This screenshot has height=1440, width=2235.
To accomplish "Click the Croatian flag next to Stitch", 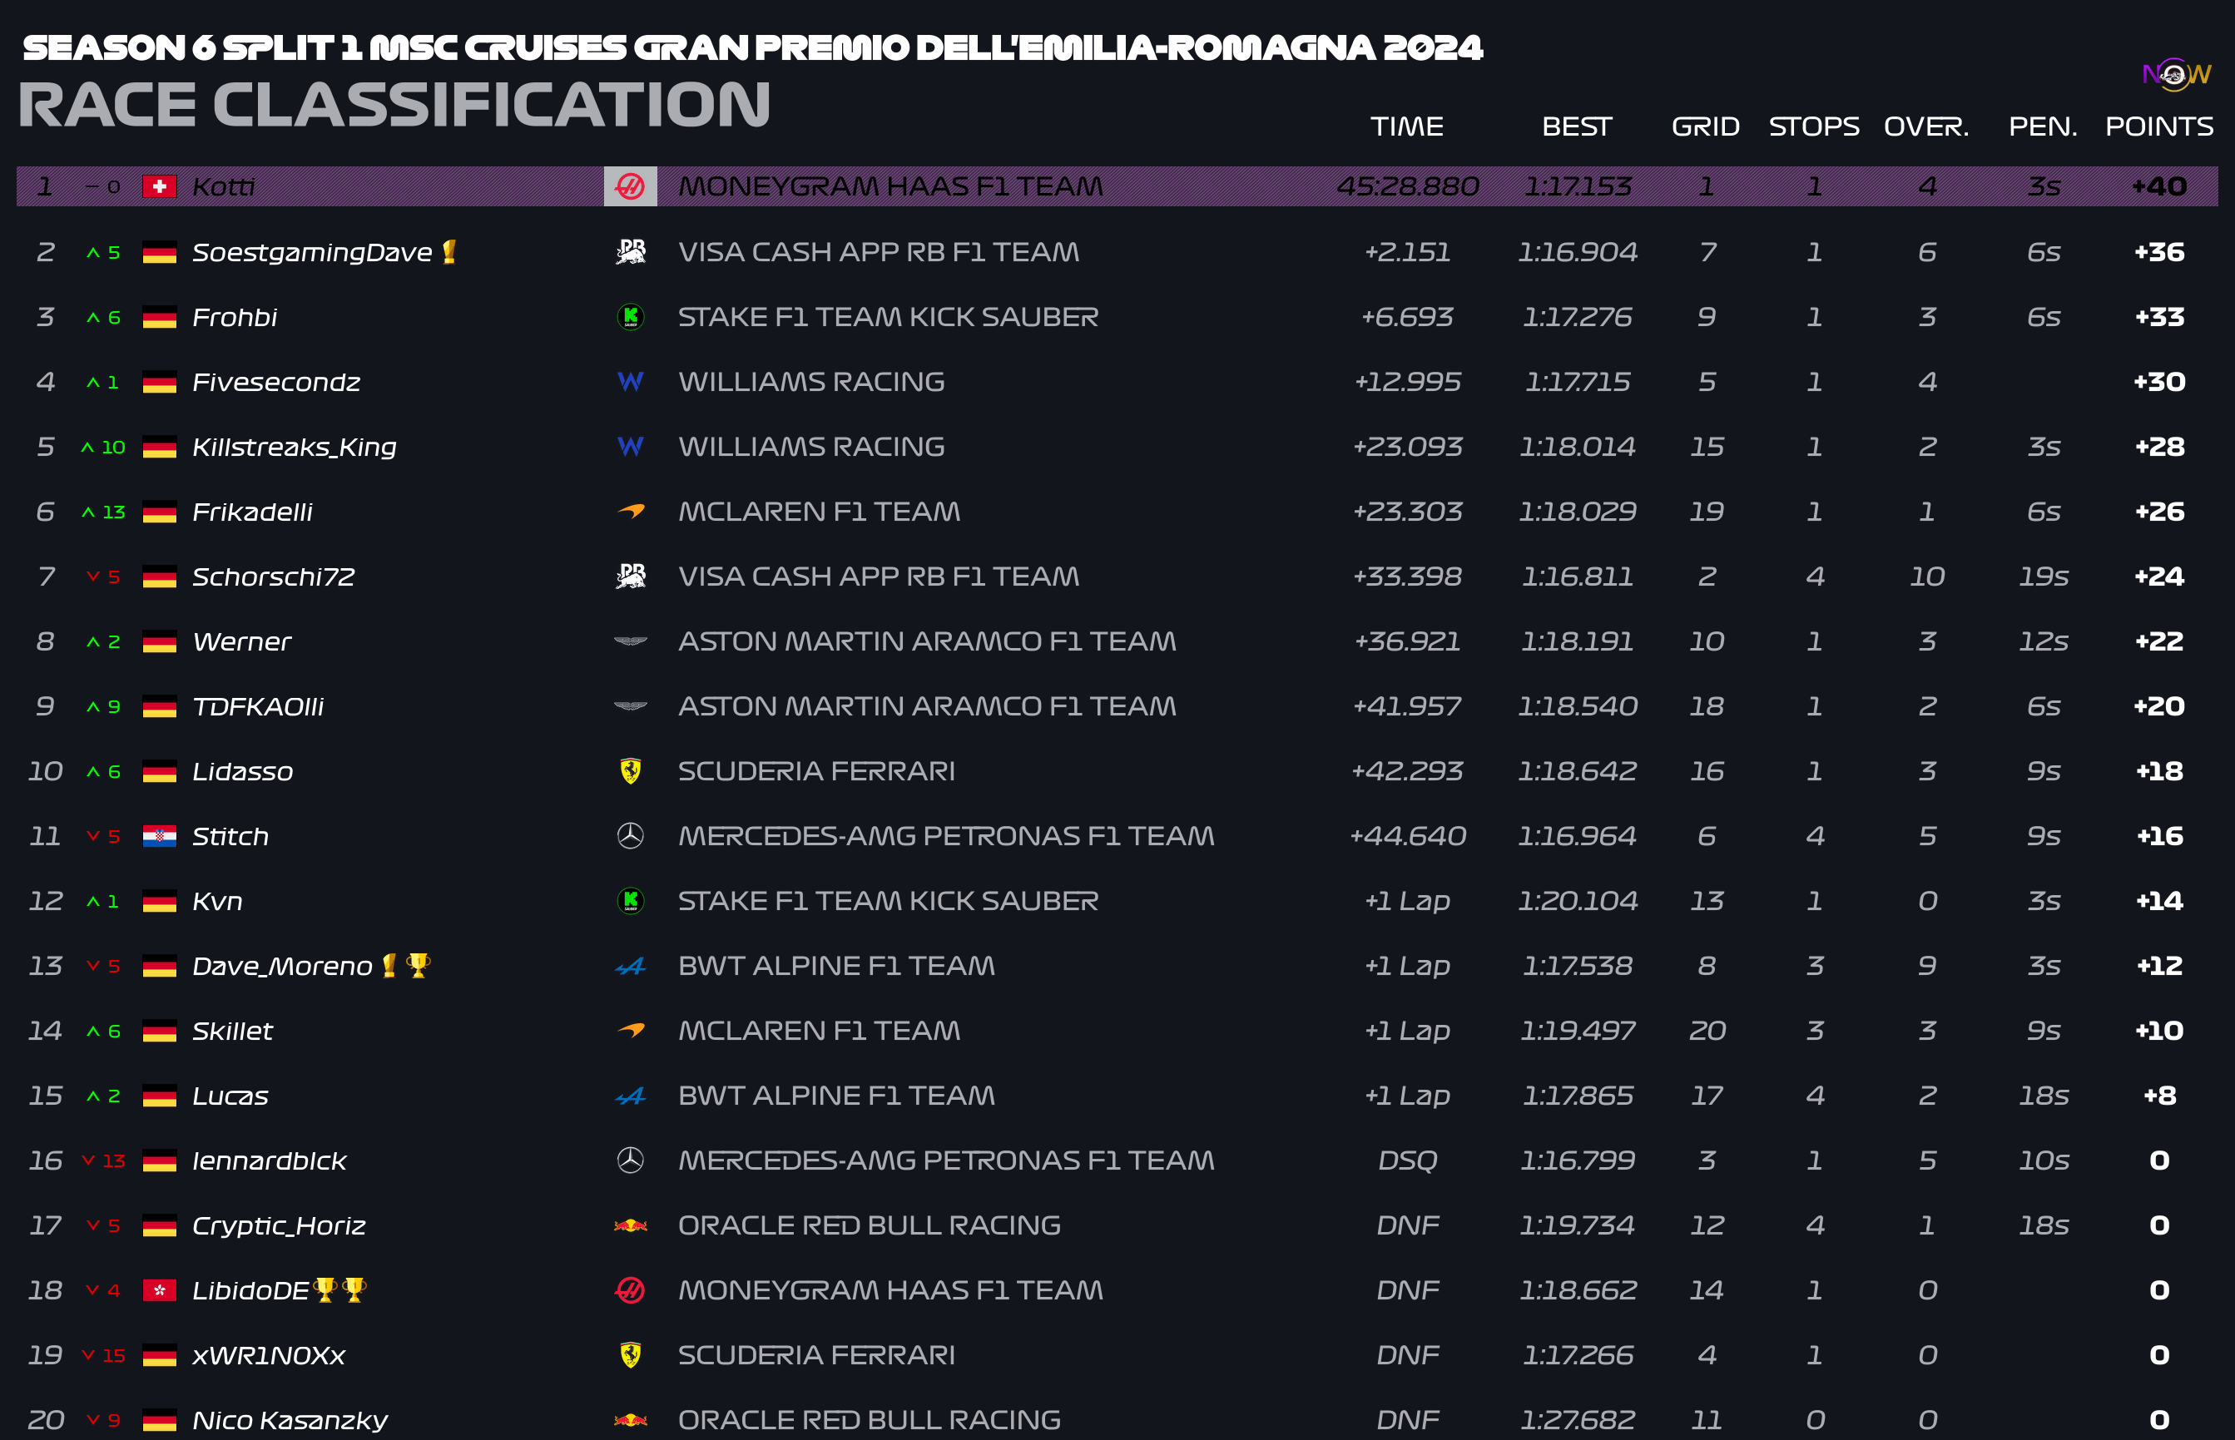I will coord(160,836).
